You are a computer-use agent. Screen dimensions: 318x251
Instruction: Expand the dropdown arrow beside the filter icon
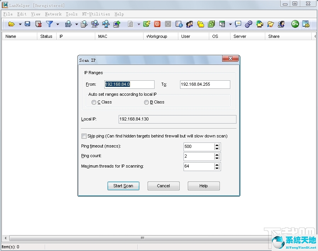(58, 24)
